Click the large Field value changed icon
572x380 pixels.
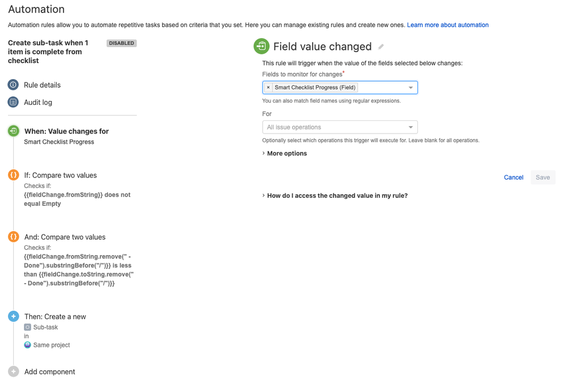262,46
